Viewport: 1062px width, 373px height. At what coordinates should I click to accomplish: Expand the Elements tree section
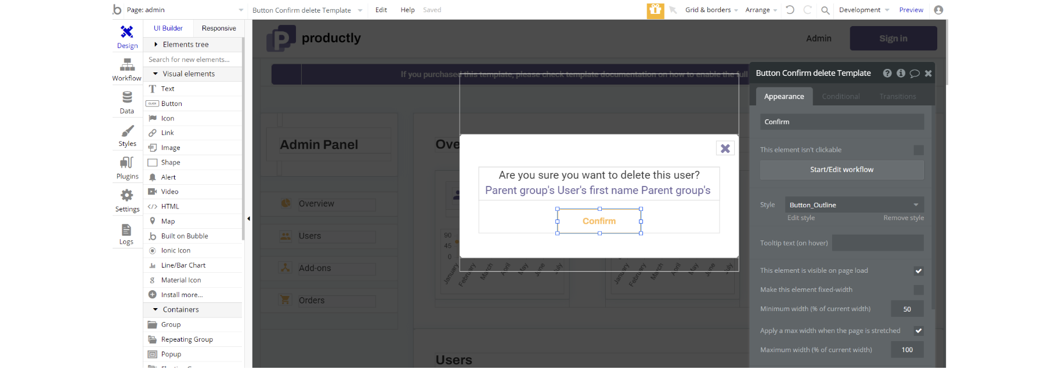(193, 45)
